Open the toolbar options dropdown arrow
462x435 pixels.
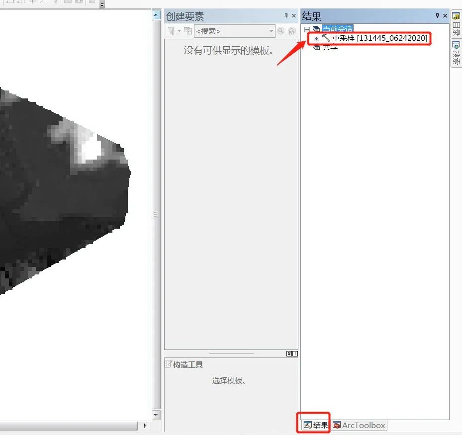click(102, 4)
